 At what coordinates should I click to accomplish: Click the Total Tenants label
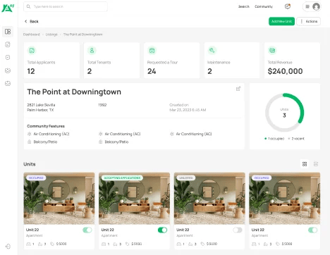click(99, 62)
